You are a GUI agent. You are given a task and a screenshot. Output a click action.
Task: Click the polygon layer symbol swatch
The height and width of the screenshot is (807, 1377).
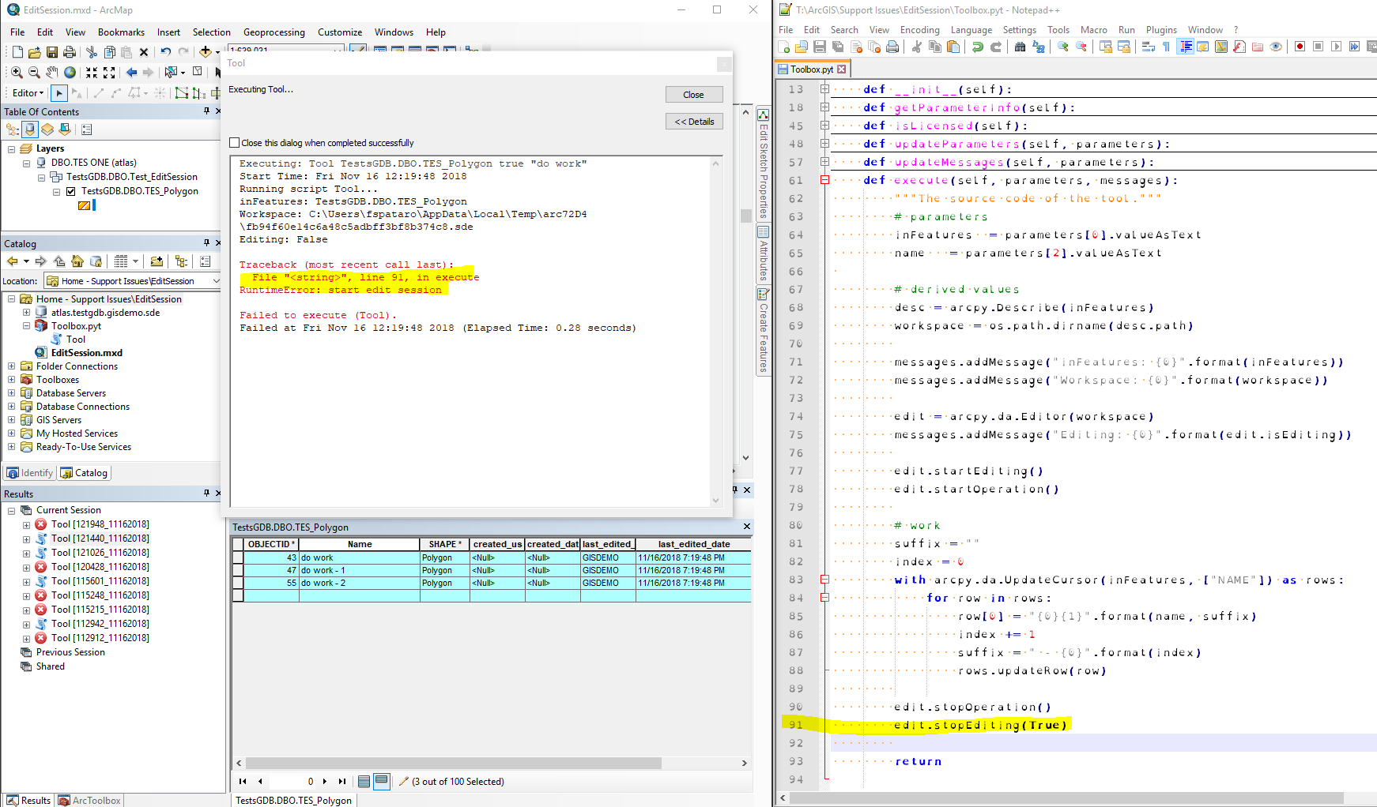[x=84, y=205]
